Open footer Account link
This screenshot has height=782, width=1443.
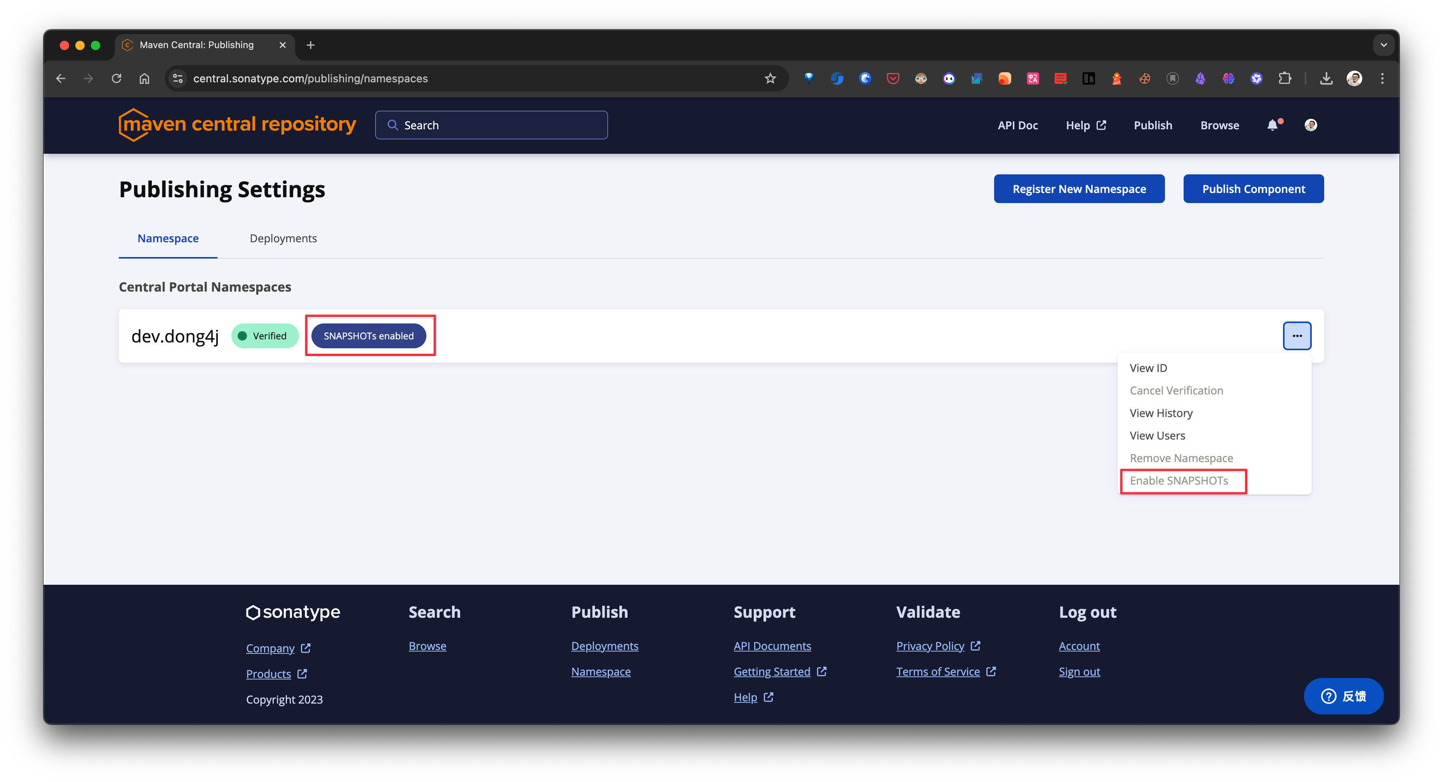pyautogui.click(x=1079, y=646)
